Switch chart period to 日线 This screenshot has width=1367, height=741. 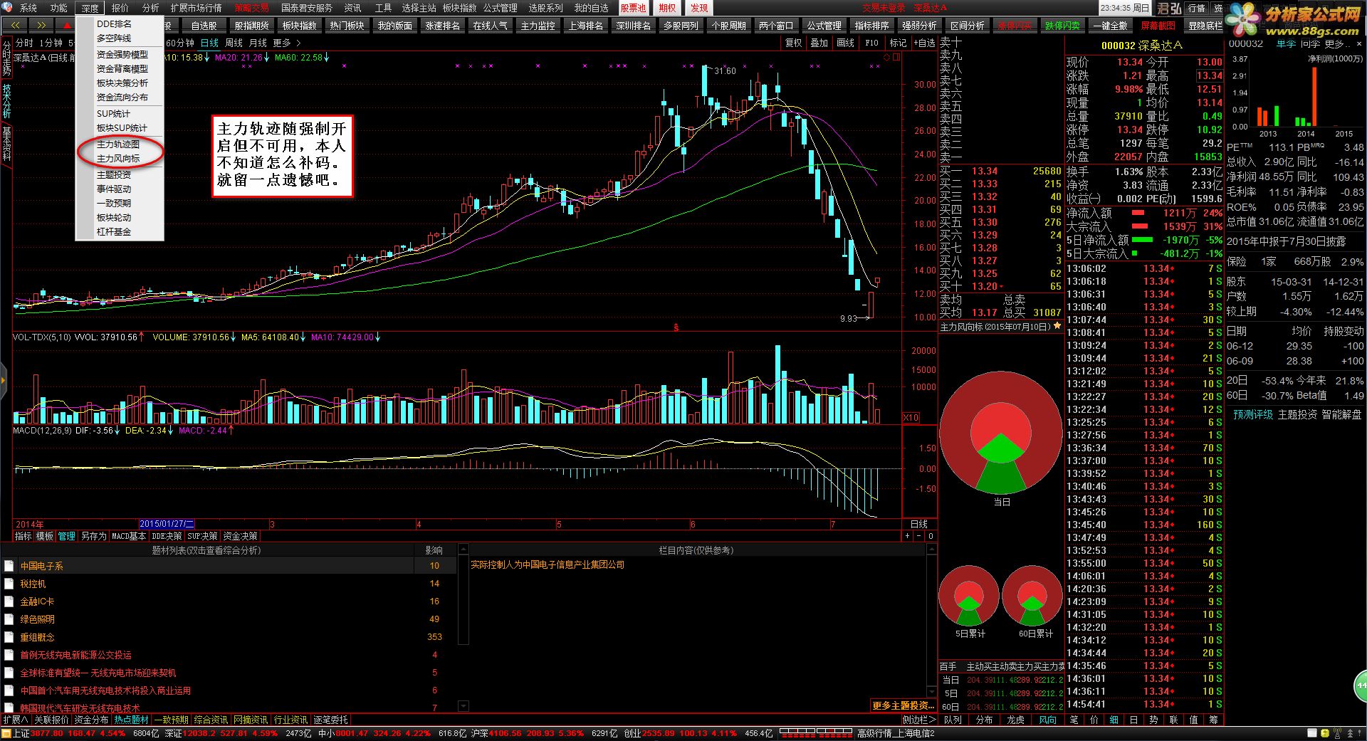click(x=209, y=43)
